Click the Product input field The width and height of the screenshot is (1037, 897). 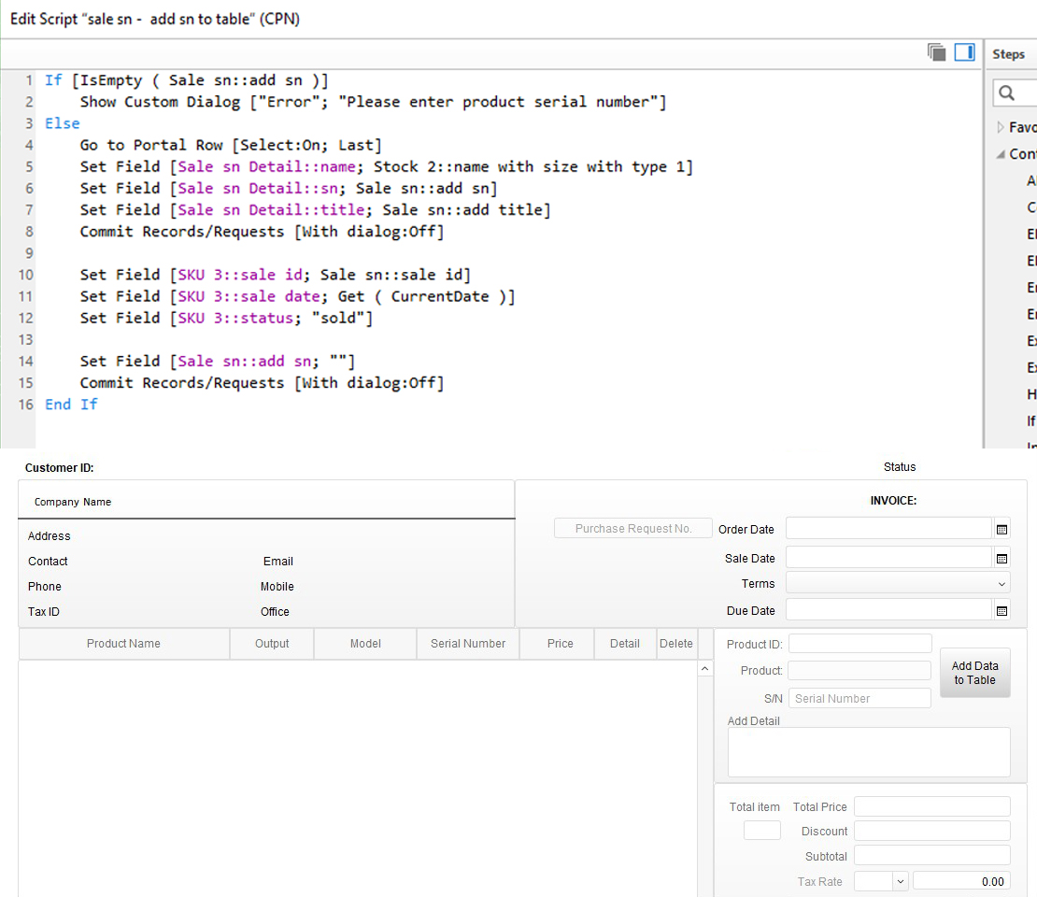click(x=859, y=671)
